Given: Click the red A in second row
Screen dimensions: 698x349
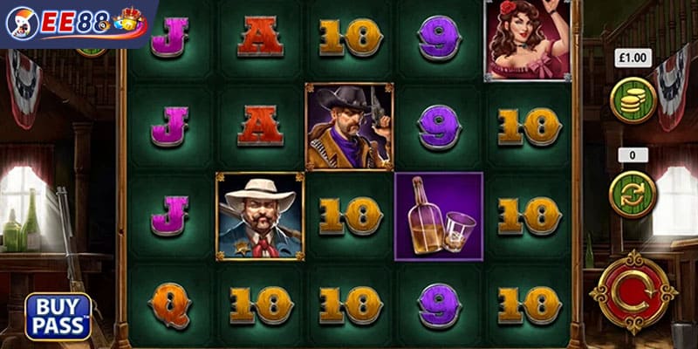Looking at the screenshot, I should pyautogui.click(x=260, y=126).
